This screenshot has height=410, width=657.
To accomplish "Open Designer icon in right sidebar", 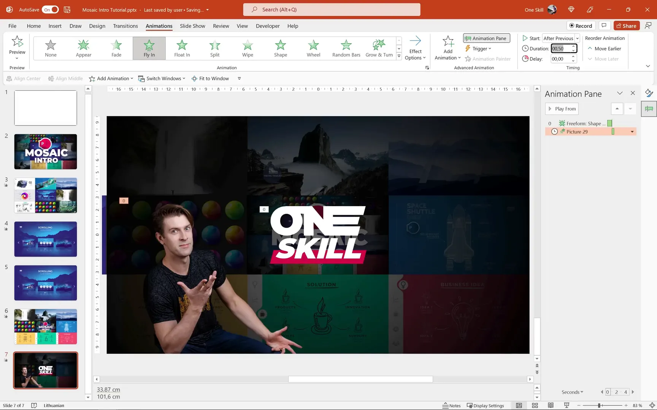I will click(x=649, y=93).
